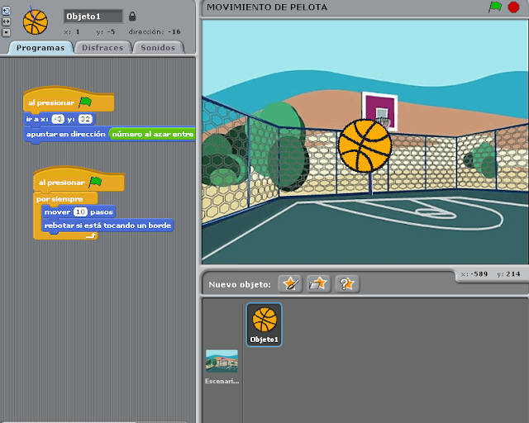The height and width of the screenshot is (423, 529).
Task: Click the 'número al azar entre' operator block
Action: (152, 135)
